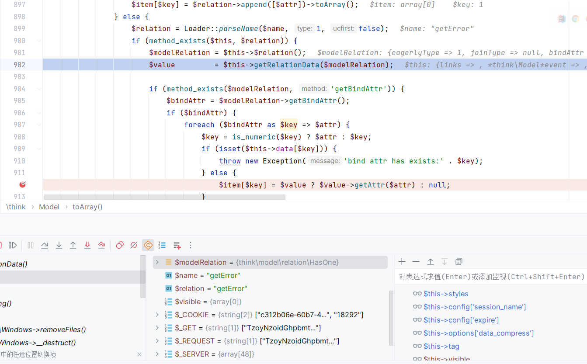This screenshot has height=364, width=587.
Task: Click parseName on line 899
Action: tap(238, 28)
